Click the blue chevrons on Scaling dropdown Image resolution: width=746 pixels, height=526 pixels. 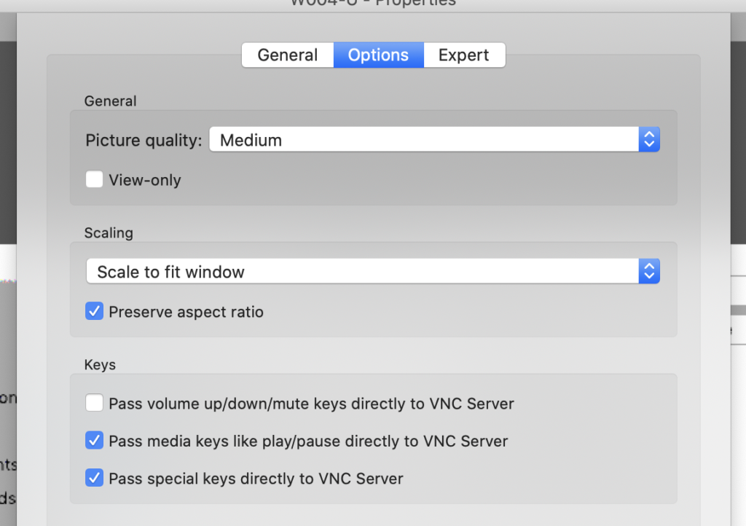click(x=649, y=272)
